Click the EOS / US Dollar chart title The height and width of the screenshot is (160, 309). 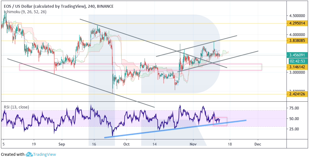[x=59, y=6]
